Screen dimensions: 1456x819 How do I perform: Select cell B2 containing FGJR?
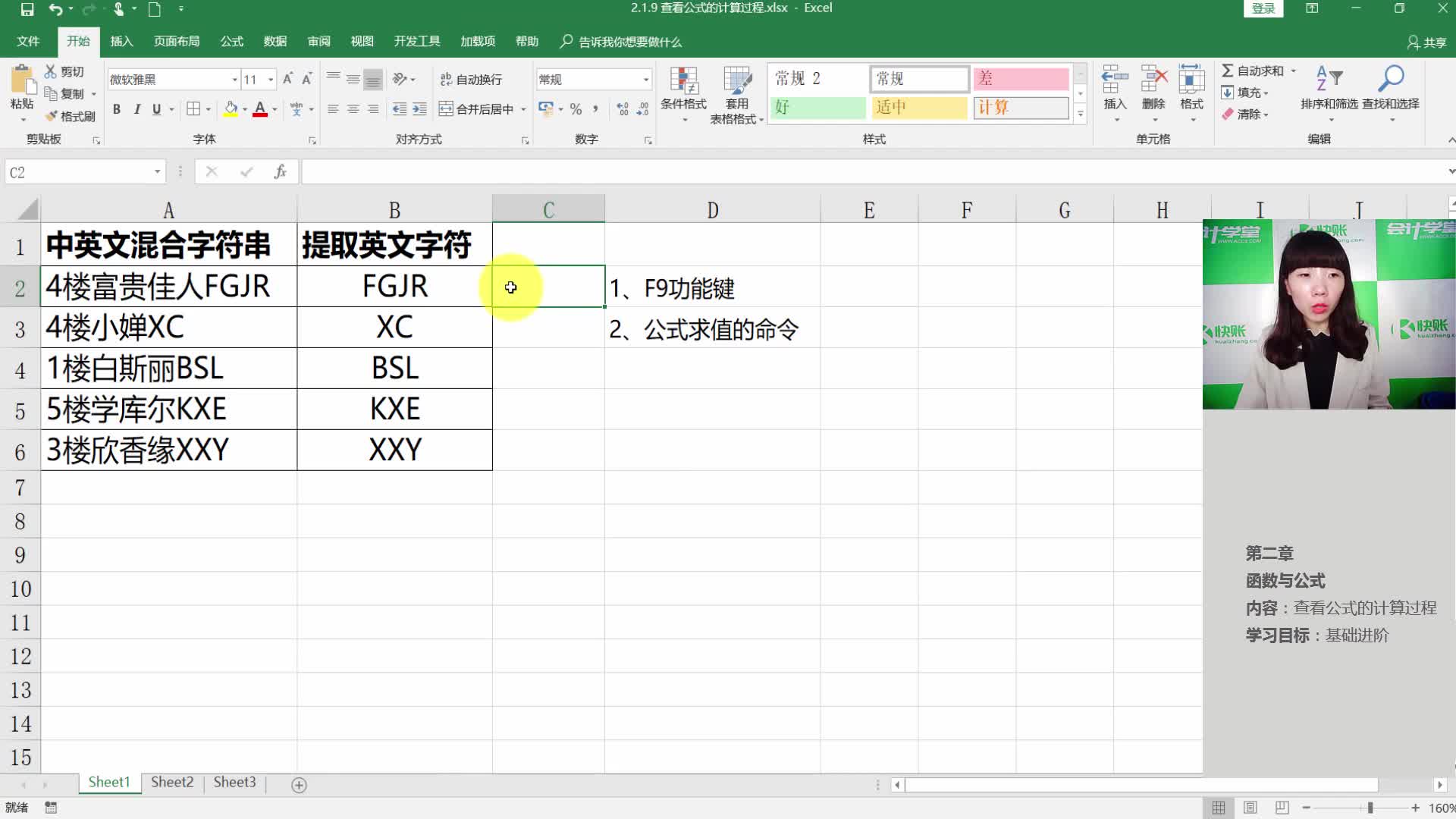coord(394,287)
